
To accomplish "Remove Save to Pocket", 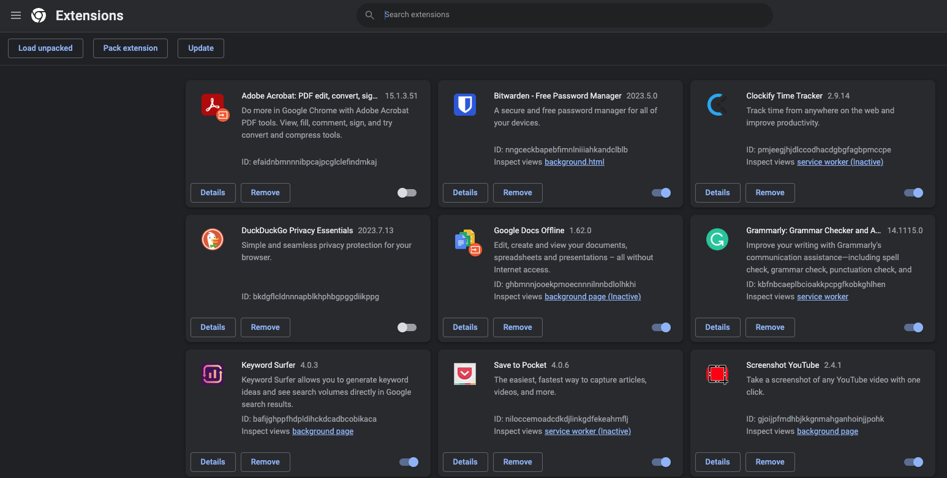I will (x=518, y=462).
